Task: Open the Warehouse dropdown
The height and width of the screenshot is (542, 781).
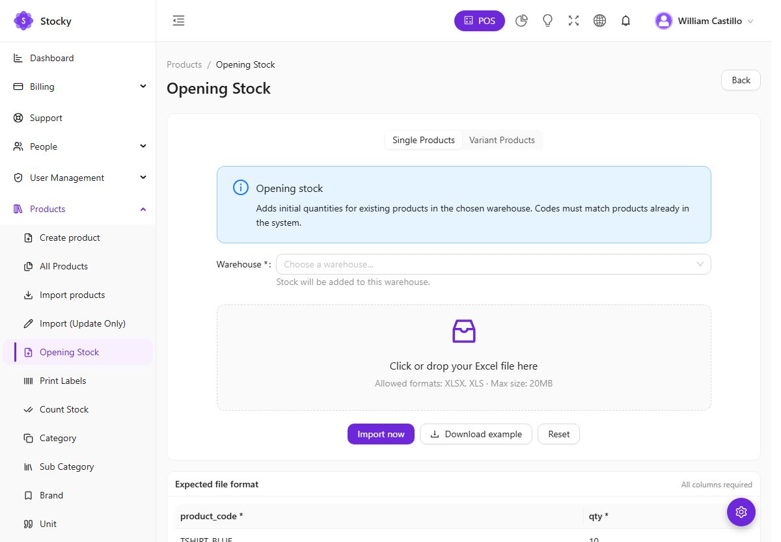Action: (493, 264)
